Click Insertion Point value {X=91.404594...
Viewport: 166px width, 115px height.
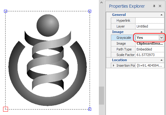[149, 65]
